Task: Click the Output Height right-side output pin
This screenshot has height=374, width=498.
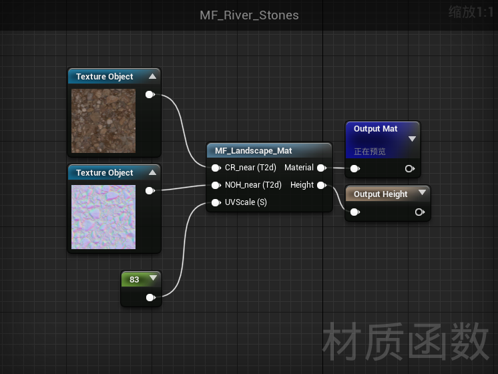Action: pos(419,212)
